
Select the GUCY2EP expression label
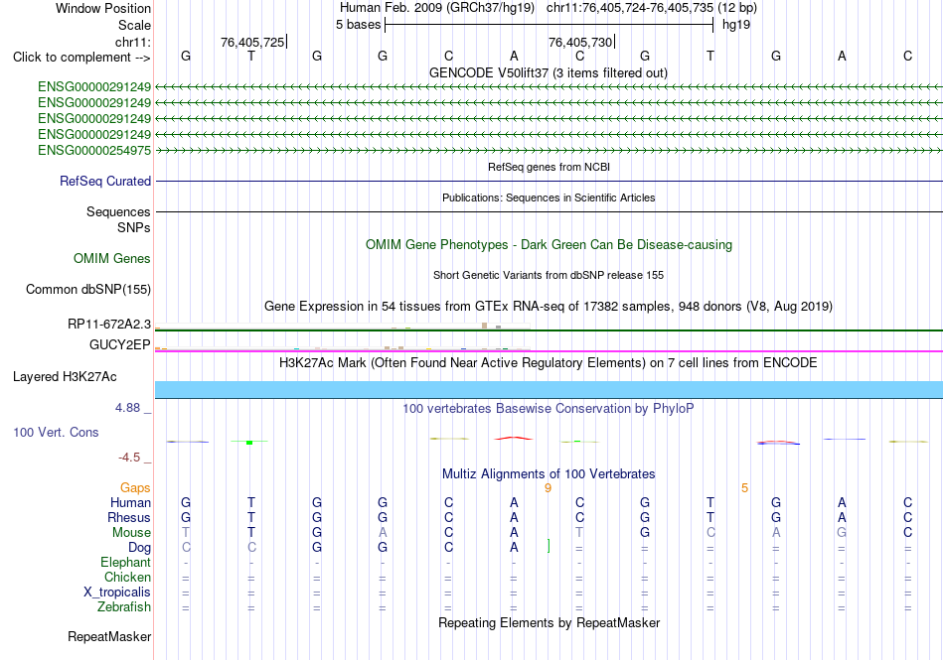[120, 344]
